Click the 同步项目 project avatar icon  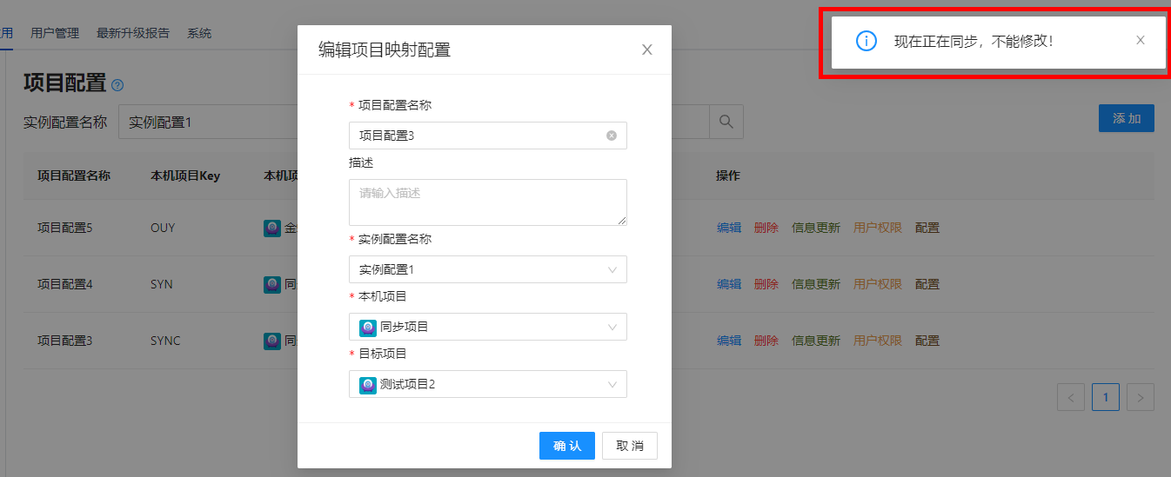[367, 328]
